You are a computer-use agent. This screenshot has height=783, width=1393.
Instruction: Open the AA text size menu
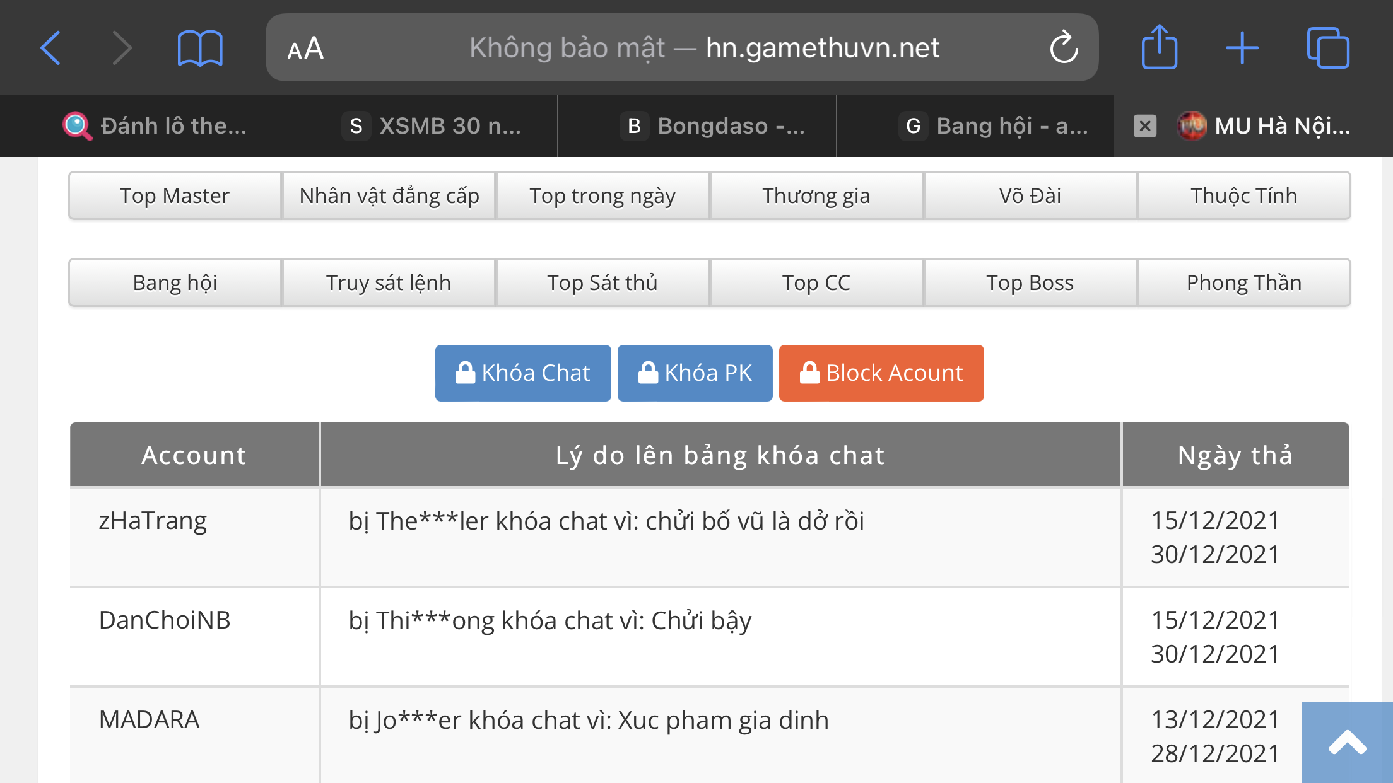305,49
